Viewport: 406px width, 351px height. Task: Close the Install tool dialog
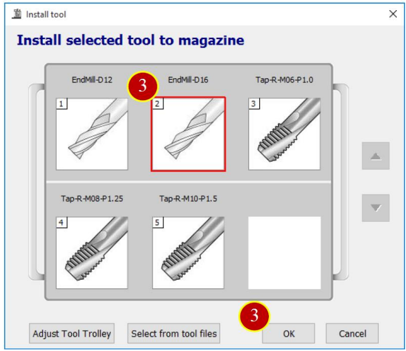point(393,14)
